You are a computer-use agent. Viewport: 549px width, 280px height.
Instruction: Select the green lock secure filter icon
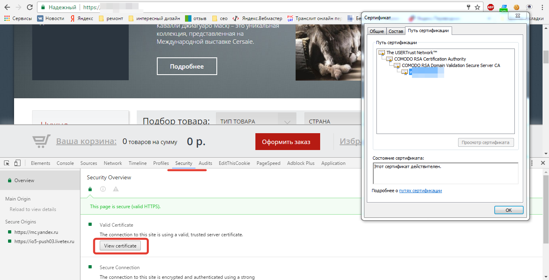coord(90,189)
